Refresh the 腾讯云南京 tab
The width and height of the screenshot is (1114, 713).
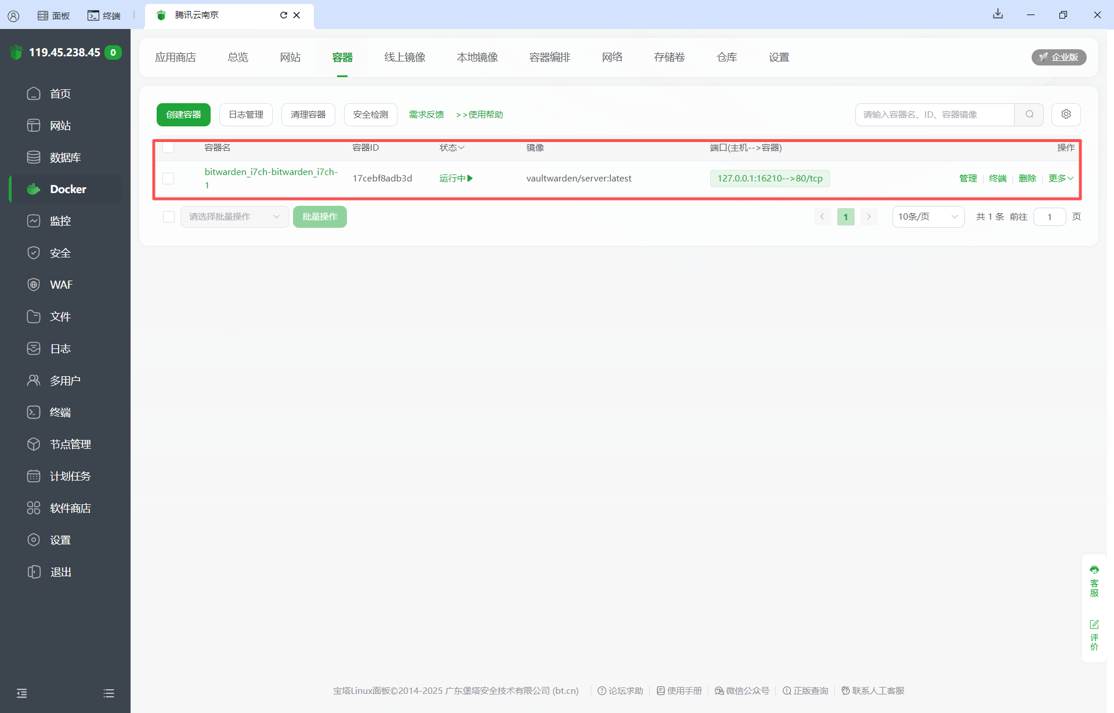click(x=284, y=15)
